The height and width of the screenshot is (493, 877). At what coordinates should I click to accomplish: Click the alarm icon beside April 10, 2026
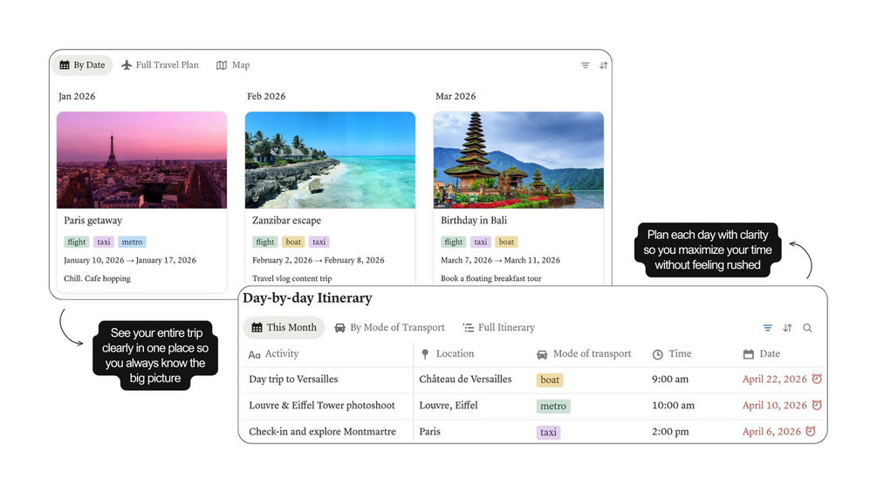[x=817, y=405]
